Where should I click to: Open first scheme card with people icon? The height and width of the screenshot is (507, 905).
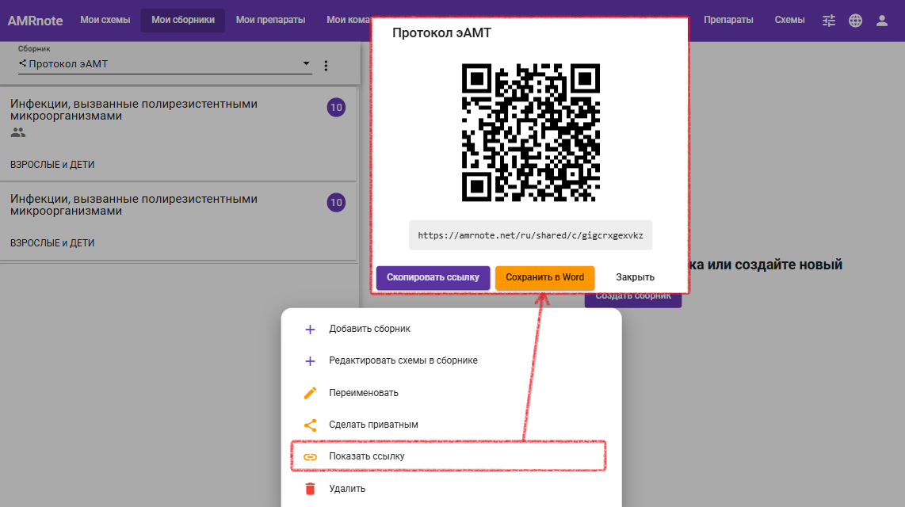click(178, 134)
